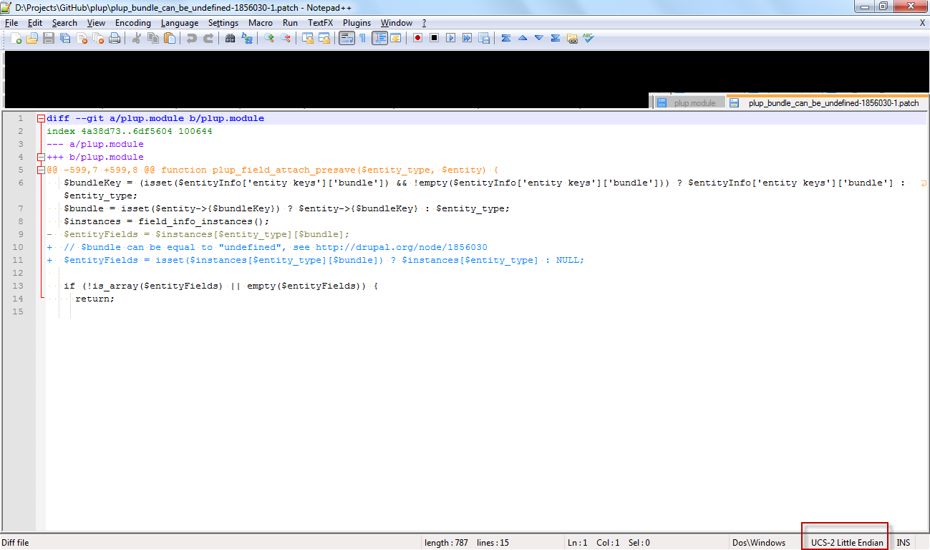Click the Paste clipboard icon
930x550 pixels.
(170, 38)
